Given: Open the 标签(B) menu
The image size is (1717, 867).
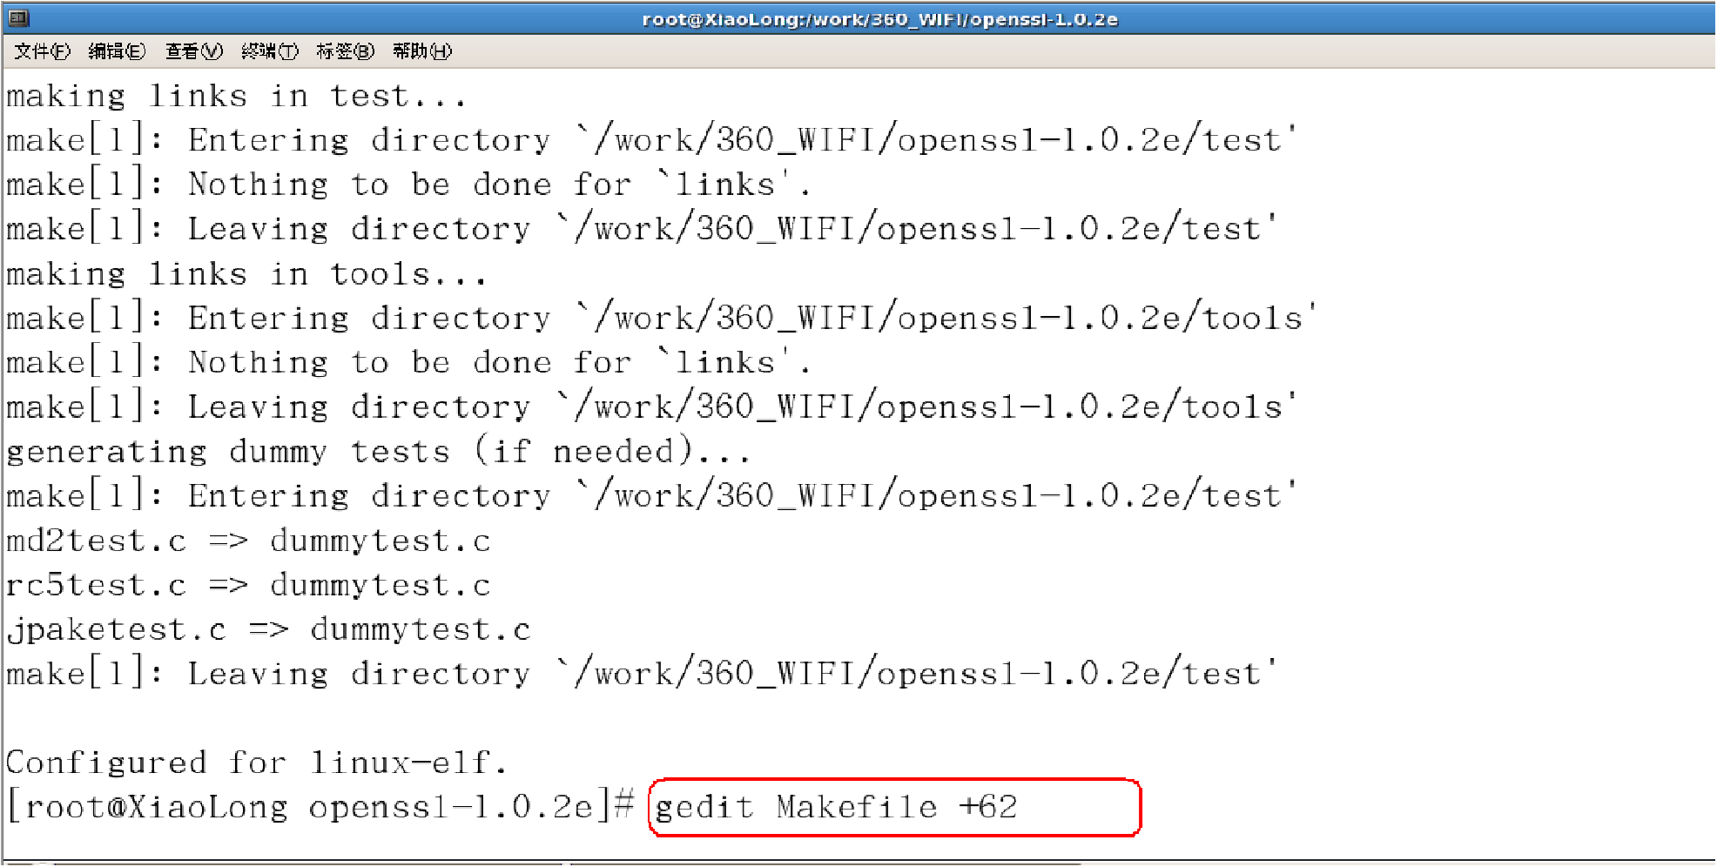Looking at the screenshot, I should tap(345, 51).
